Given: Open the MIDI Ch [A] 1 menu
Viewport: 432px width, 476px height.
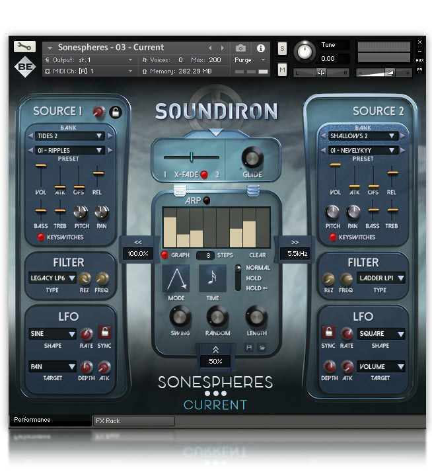Looking at the screenshot, I should tap(89, 71).
